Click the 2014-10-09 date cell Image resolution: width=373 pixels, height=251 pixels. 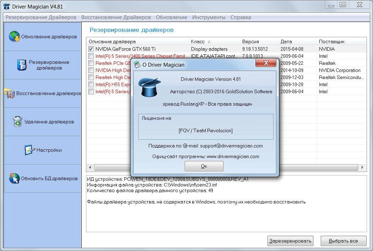pos(292,70)
